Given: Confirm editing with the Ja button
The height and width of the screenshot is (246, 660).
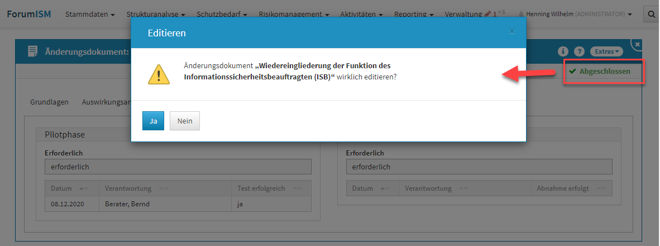Looking at the screenshot, I should (153, 121).
